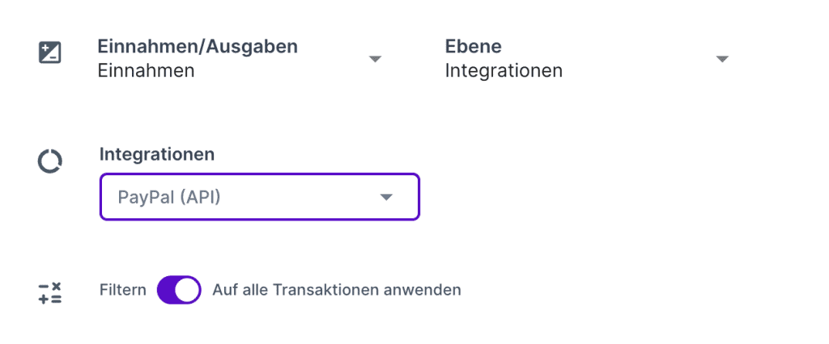This screenshot has height=344, width=829.
Task: Click the math operators filter icon
Action: click(x=50, y=293)
